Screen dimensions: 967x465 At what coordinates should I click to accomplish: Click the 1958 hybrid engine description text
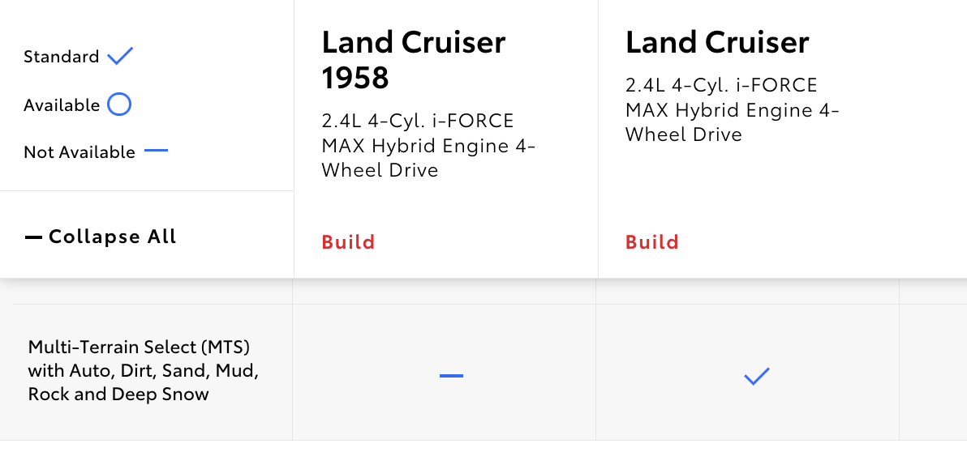(428, 145)
